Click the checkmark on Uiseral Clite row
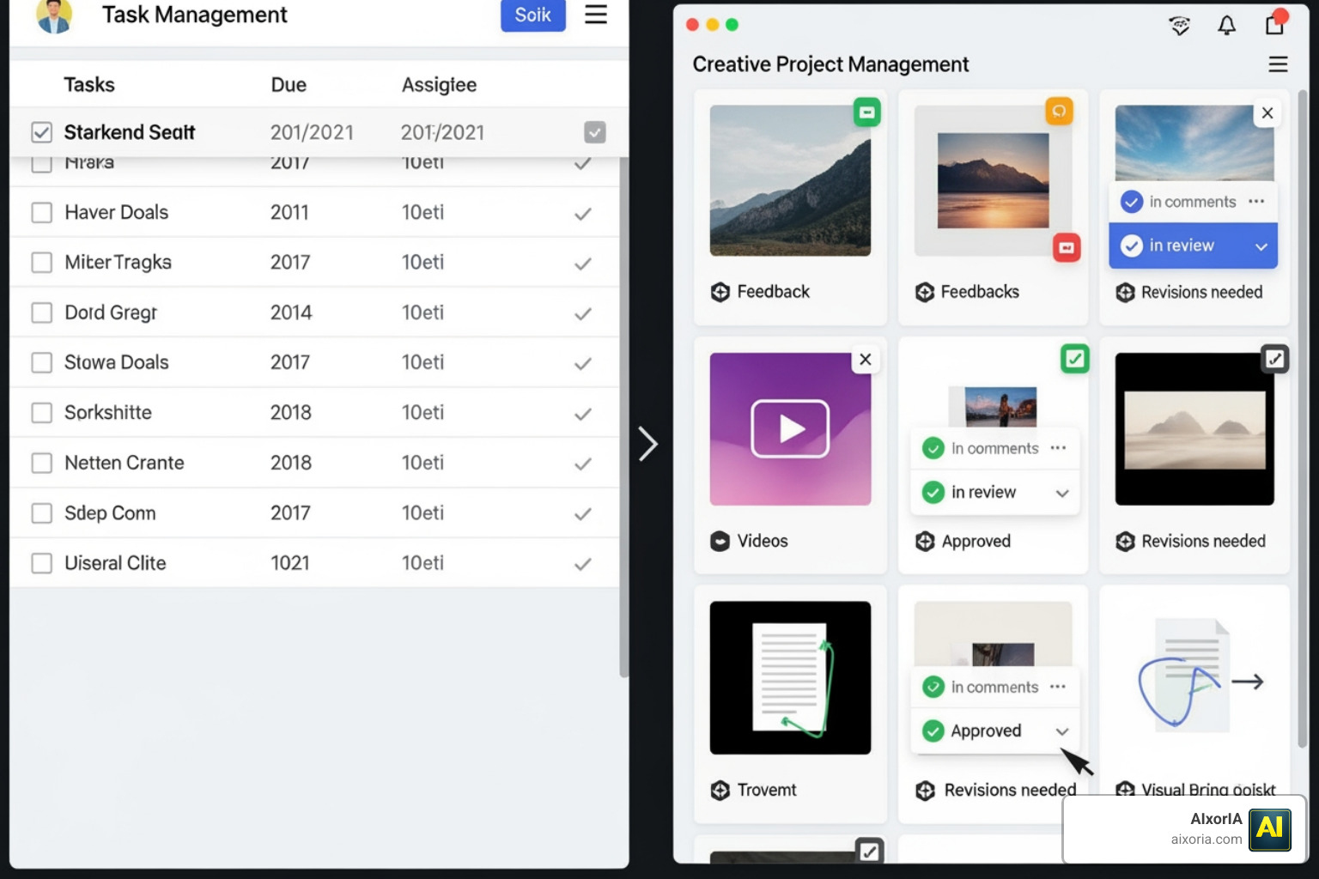The height and width of the screenshot is (879, 1319). tap(583, 564)
